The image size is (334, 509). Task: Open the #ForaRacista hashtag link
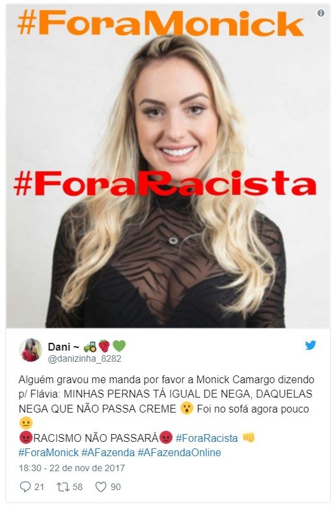pyautogui.click(x=206, y=438)
